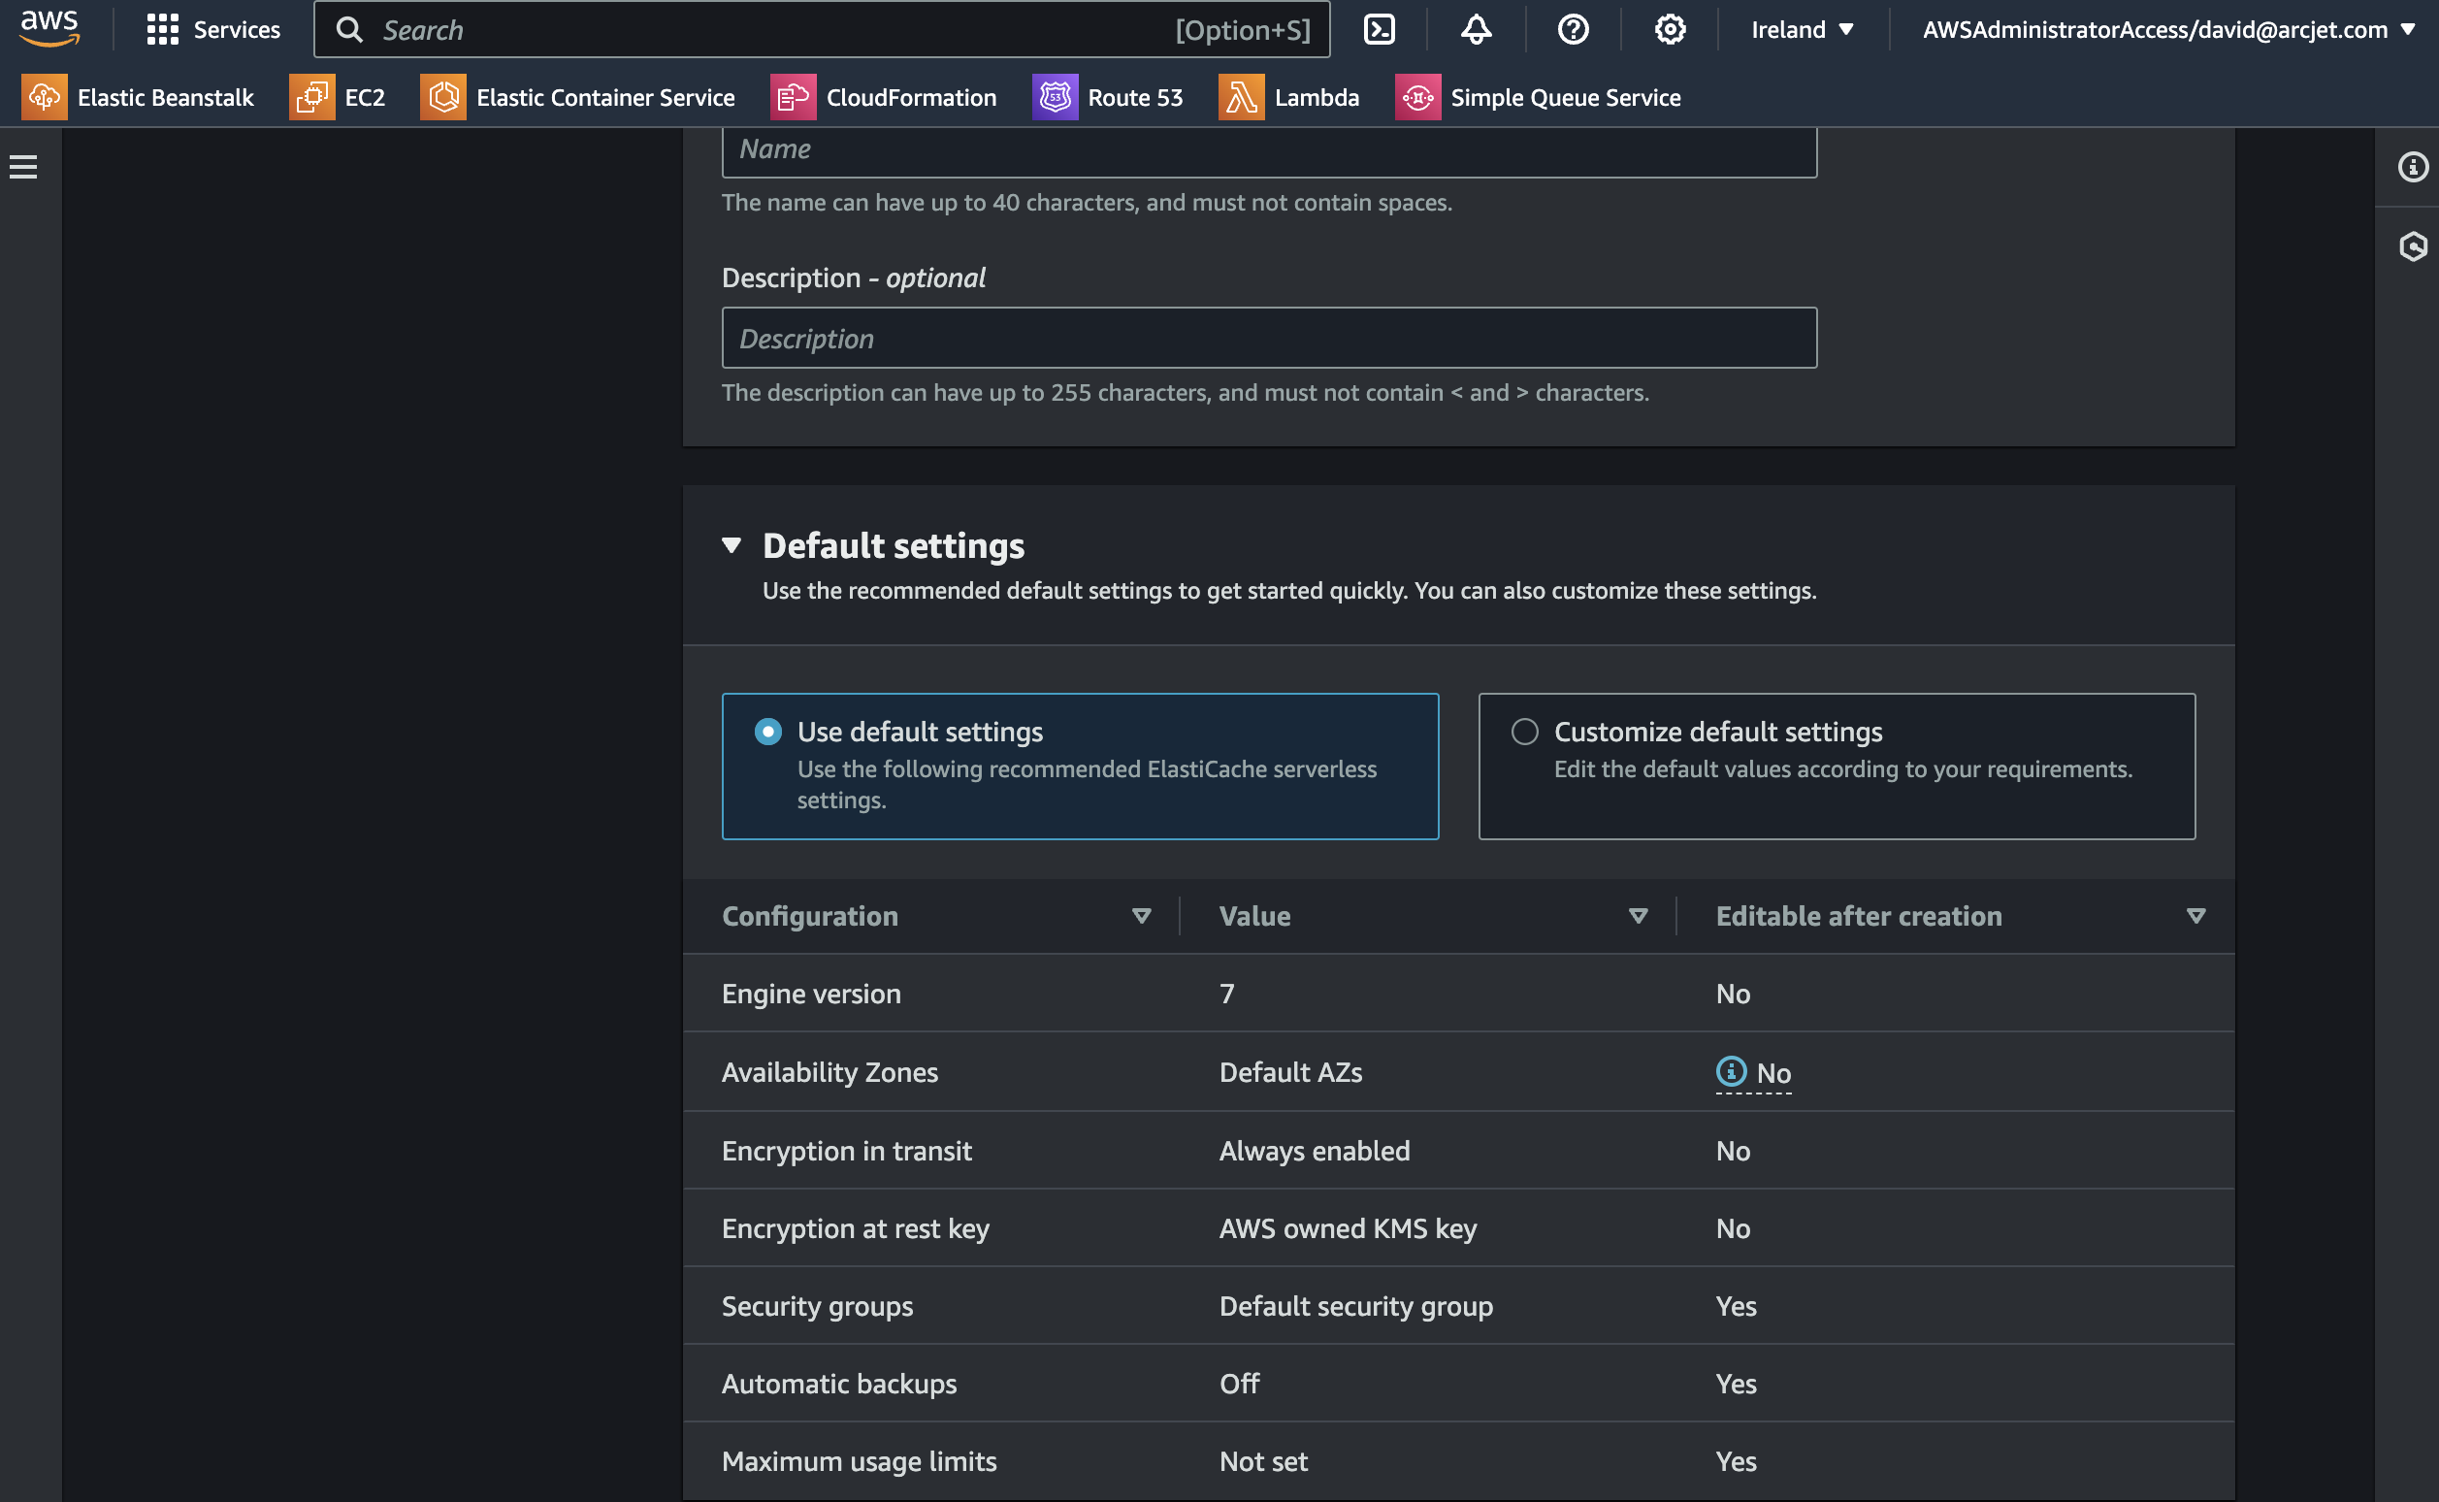The image size is (2439, 1502).
Task: Collapse the Default settings section
Action: (x=732, y=545)
